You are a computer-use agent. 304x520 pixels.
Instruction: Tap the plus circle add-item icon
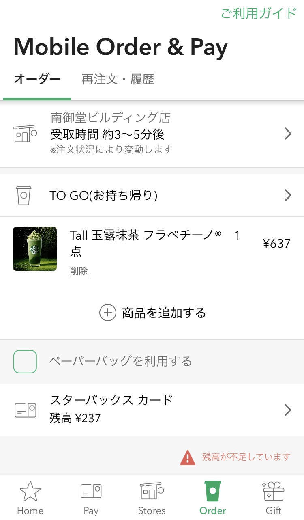[x=108, y=313]
